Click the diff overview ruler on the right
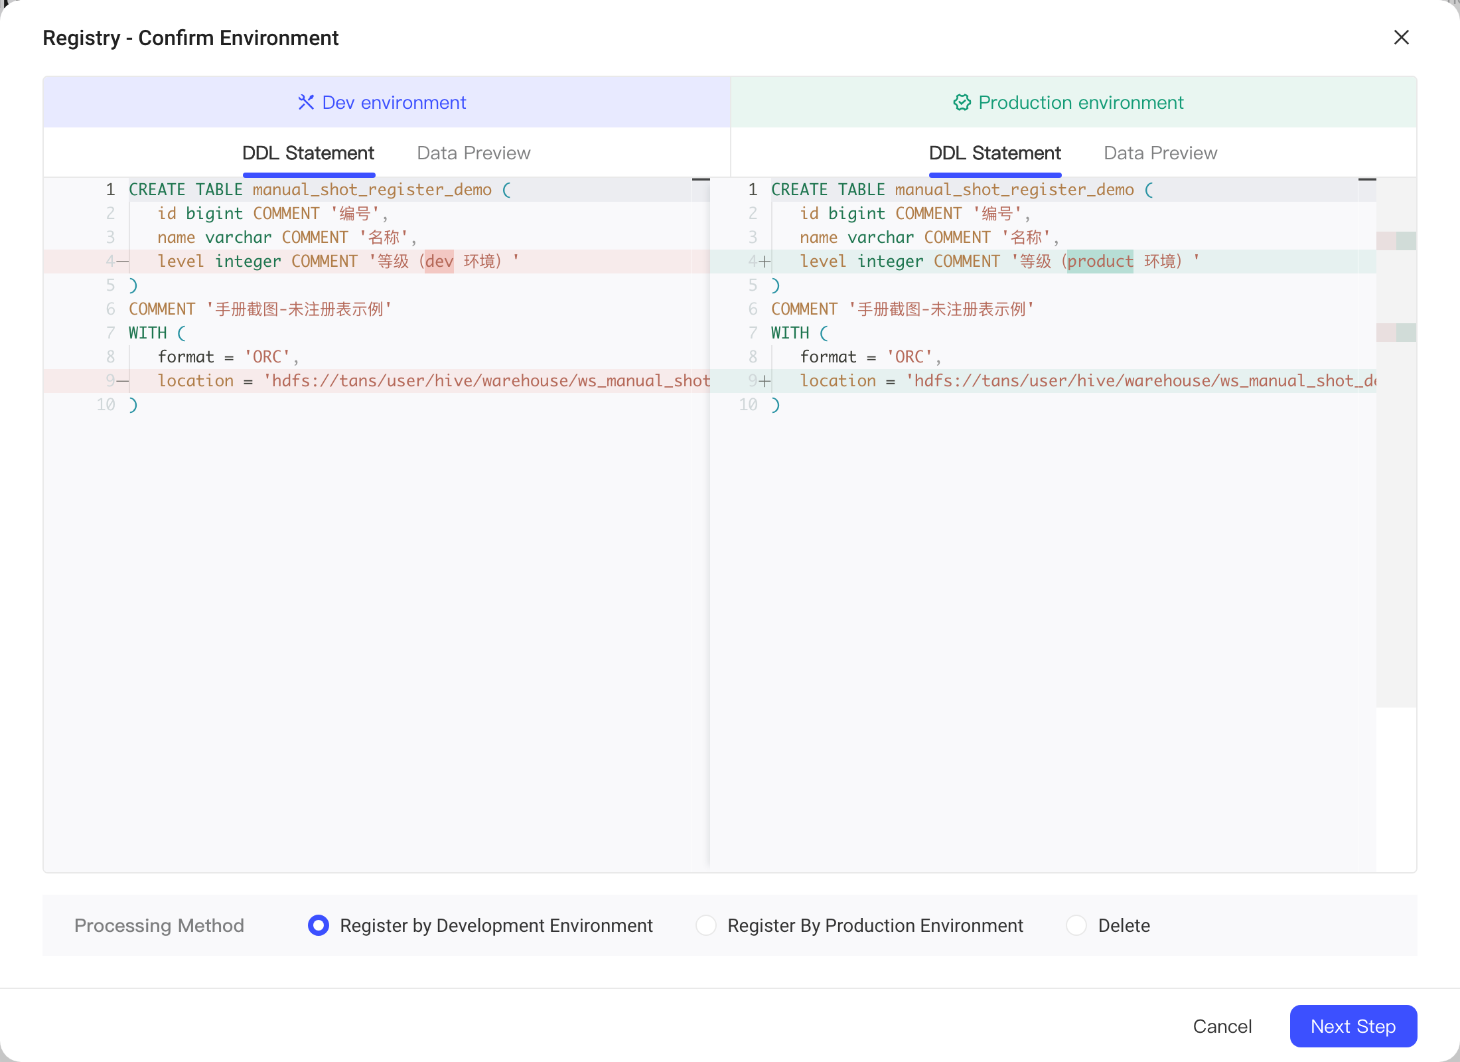The width and height of the screenshot is (1460, 1062). (1396, 442)
